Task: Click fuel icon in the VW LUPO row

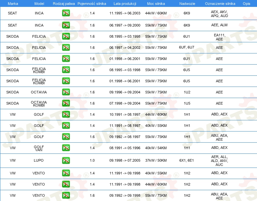Action: click(x=66, y=160)
